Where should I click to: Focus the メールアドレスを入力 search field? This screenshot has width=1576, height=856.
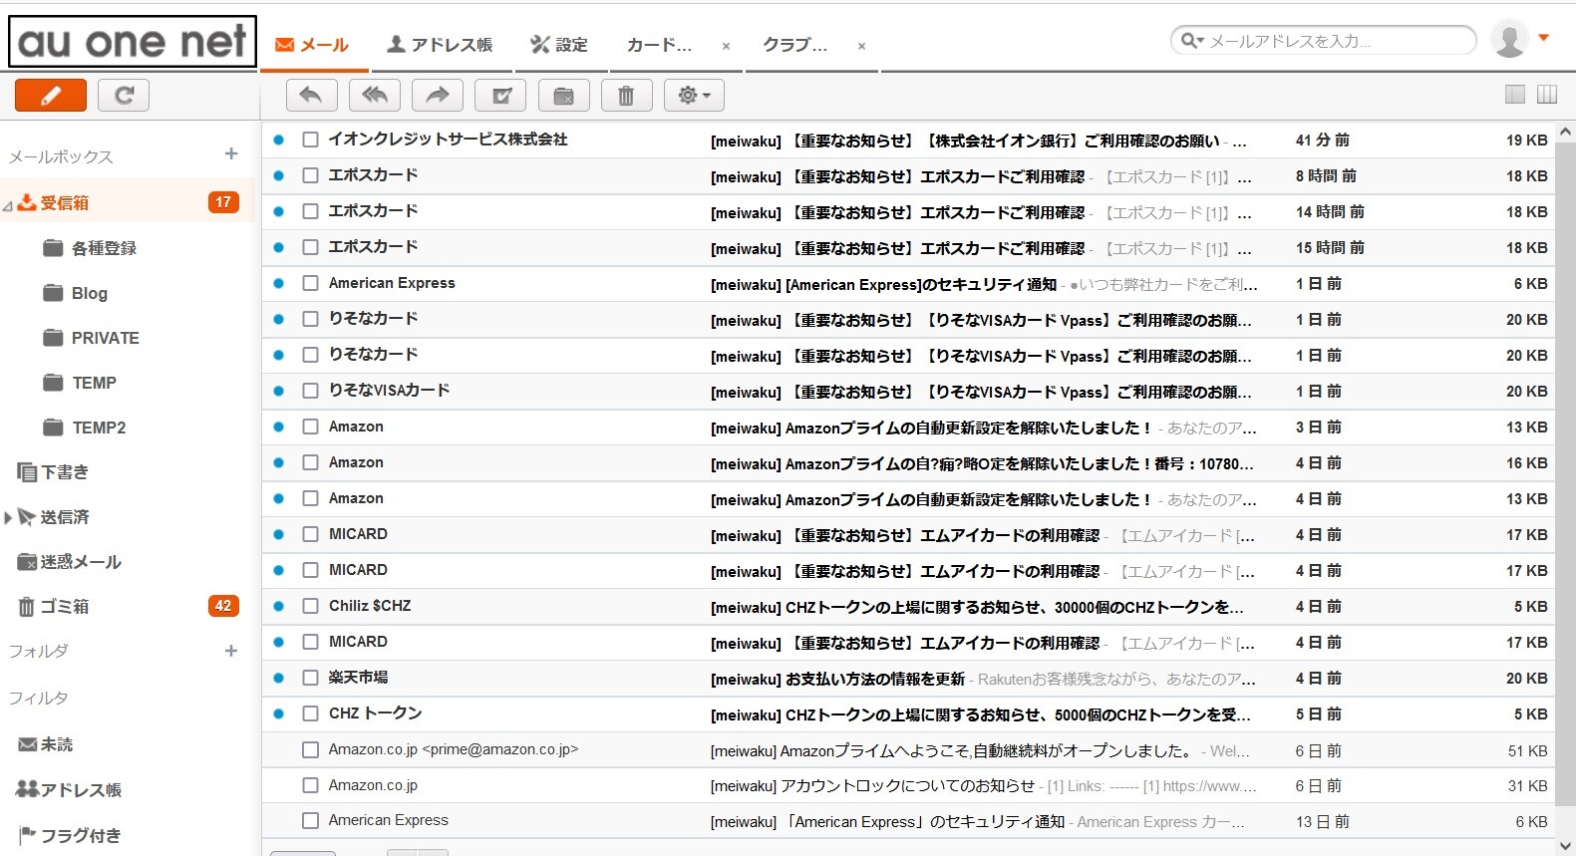(x=1336, y=41)
